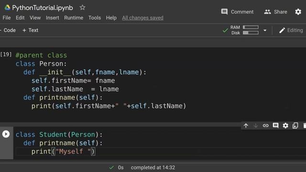Click the print firstName lastName line
306x172 pixels.
[109, 106]
